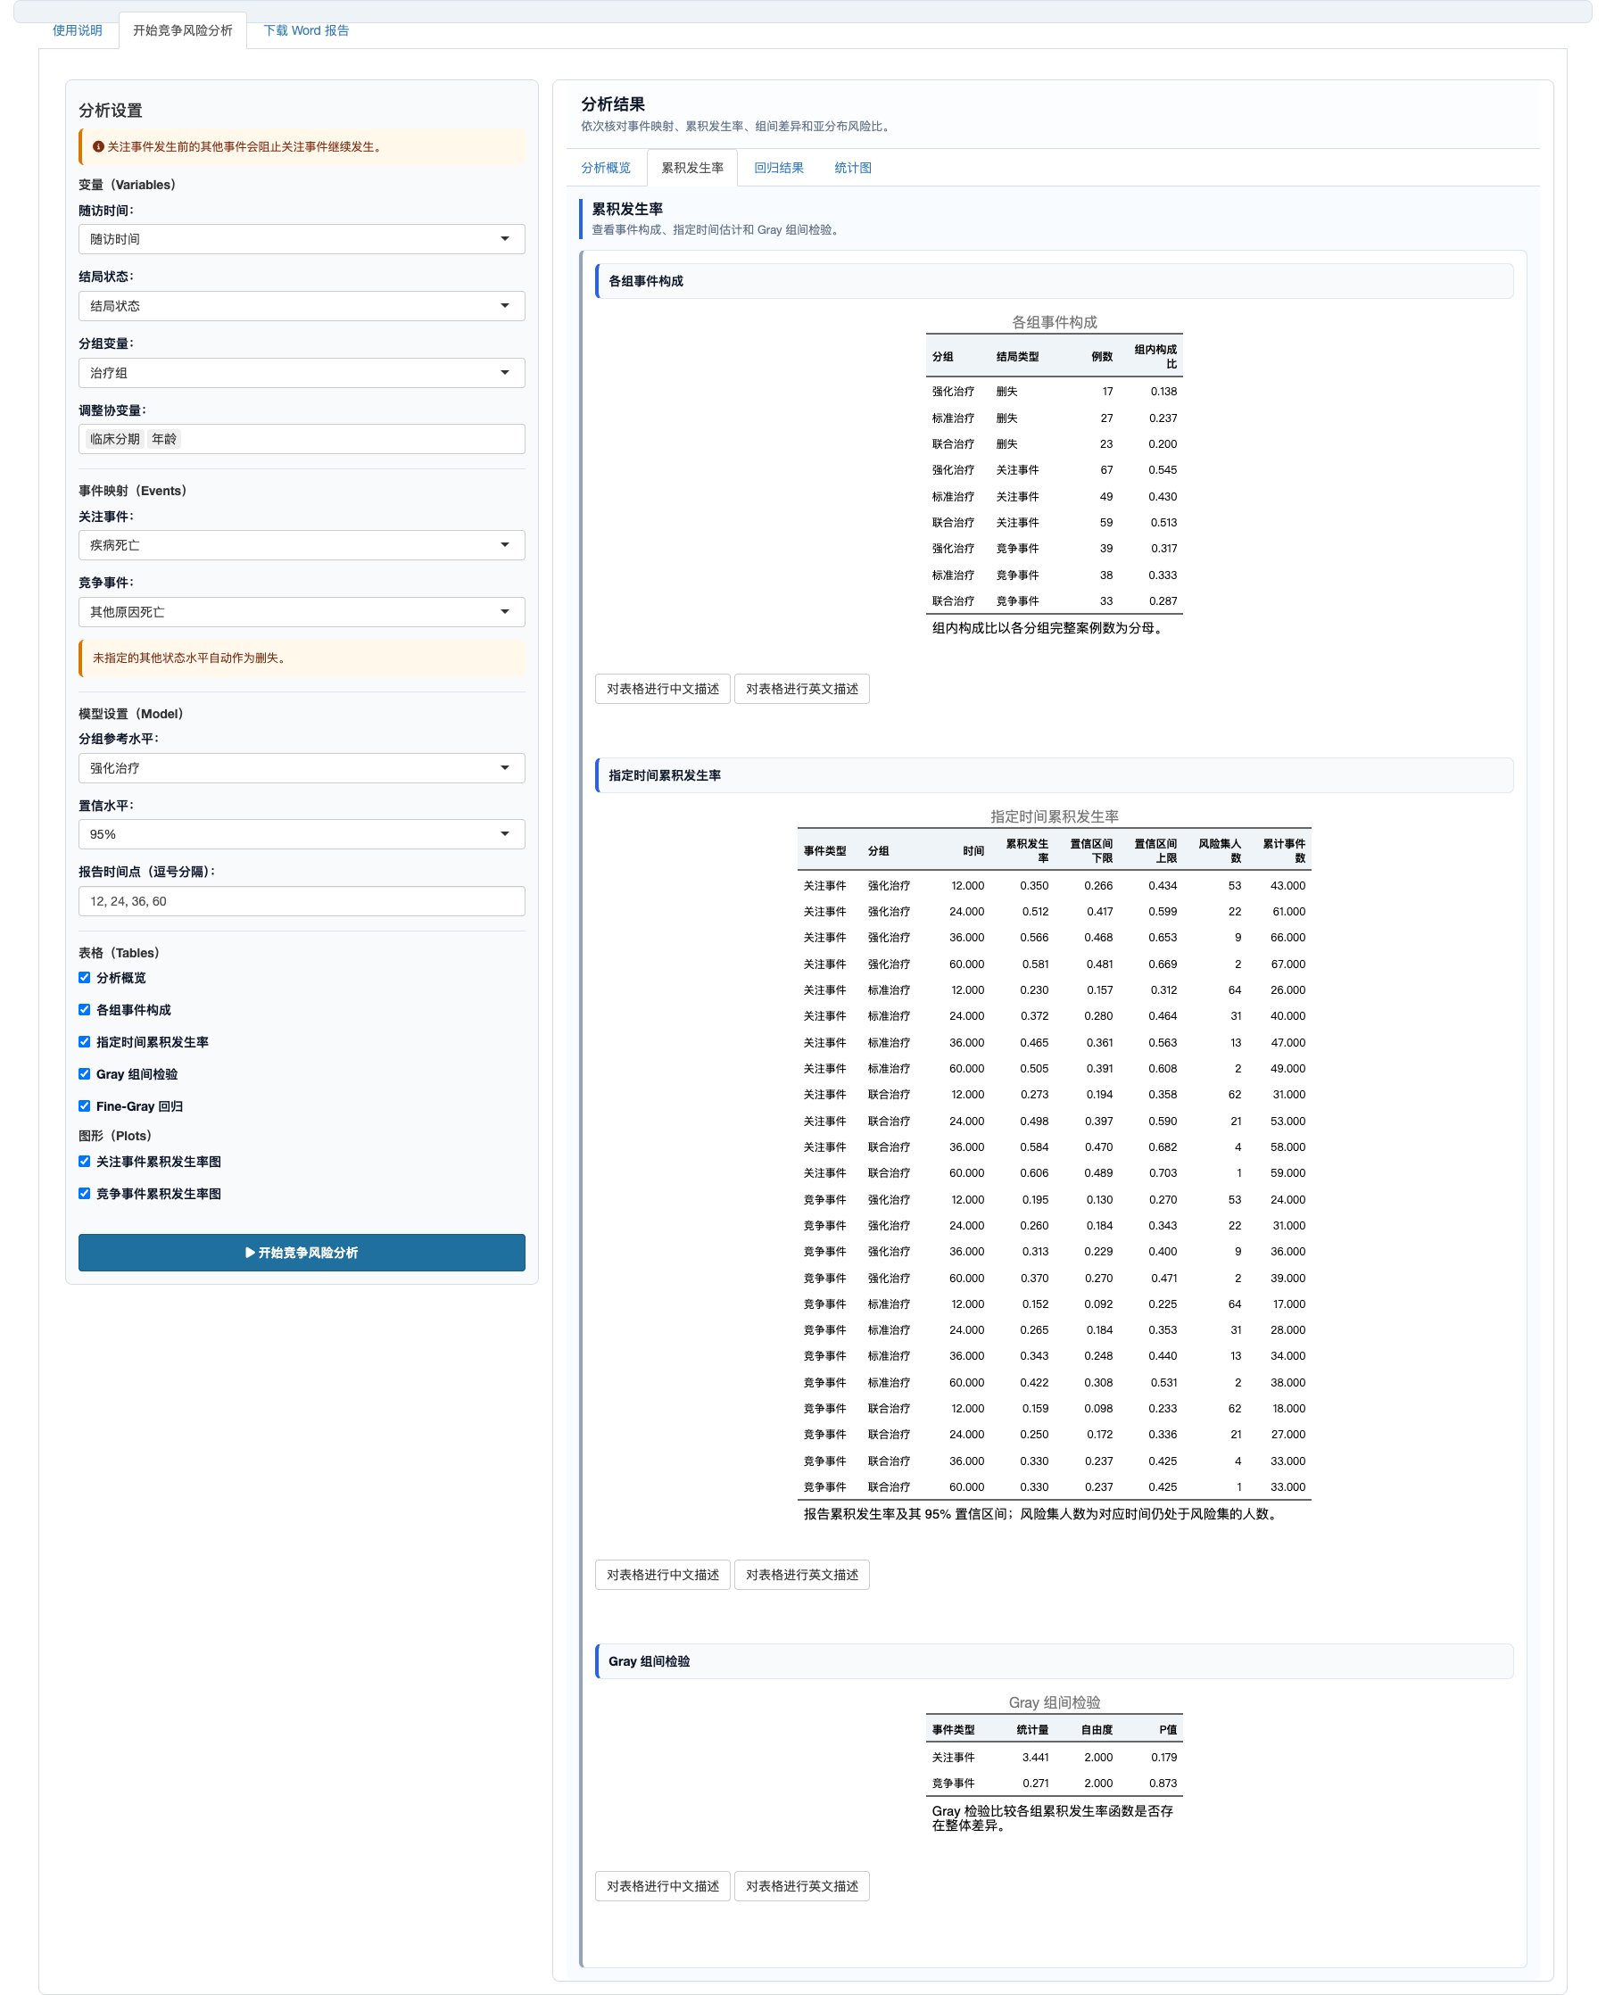This screenshot has width=1606, height=1995.
Task: Click 对表格进行英文描述 under 各组事件构成 table
Action: pos(801,689)
